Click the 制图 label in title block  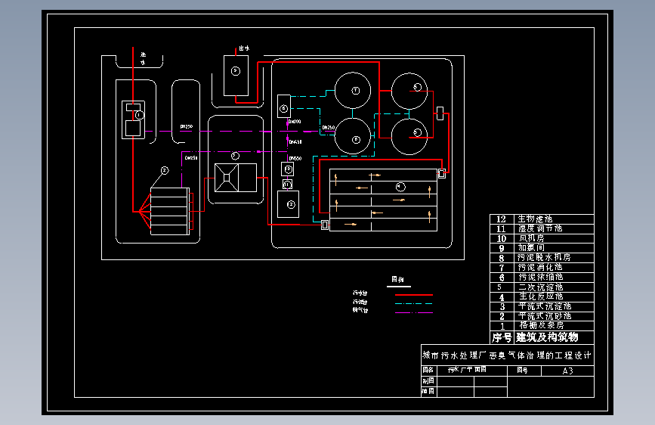tap(428, 380)
